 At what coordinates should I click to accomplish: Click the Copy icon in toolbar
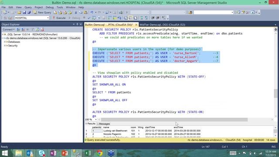tap(81, 12)
